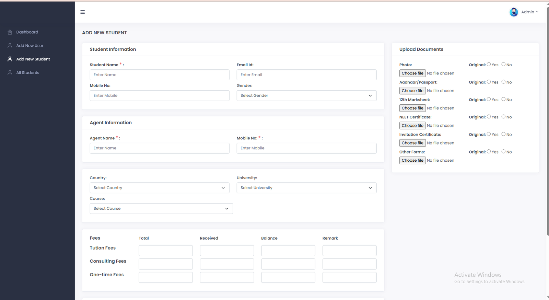Open the Admin dropdown menu
The width and height of the screenshot is (549, 300).
529,12
